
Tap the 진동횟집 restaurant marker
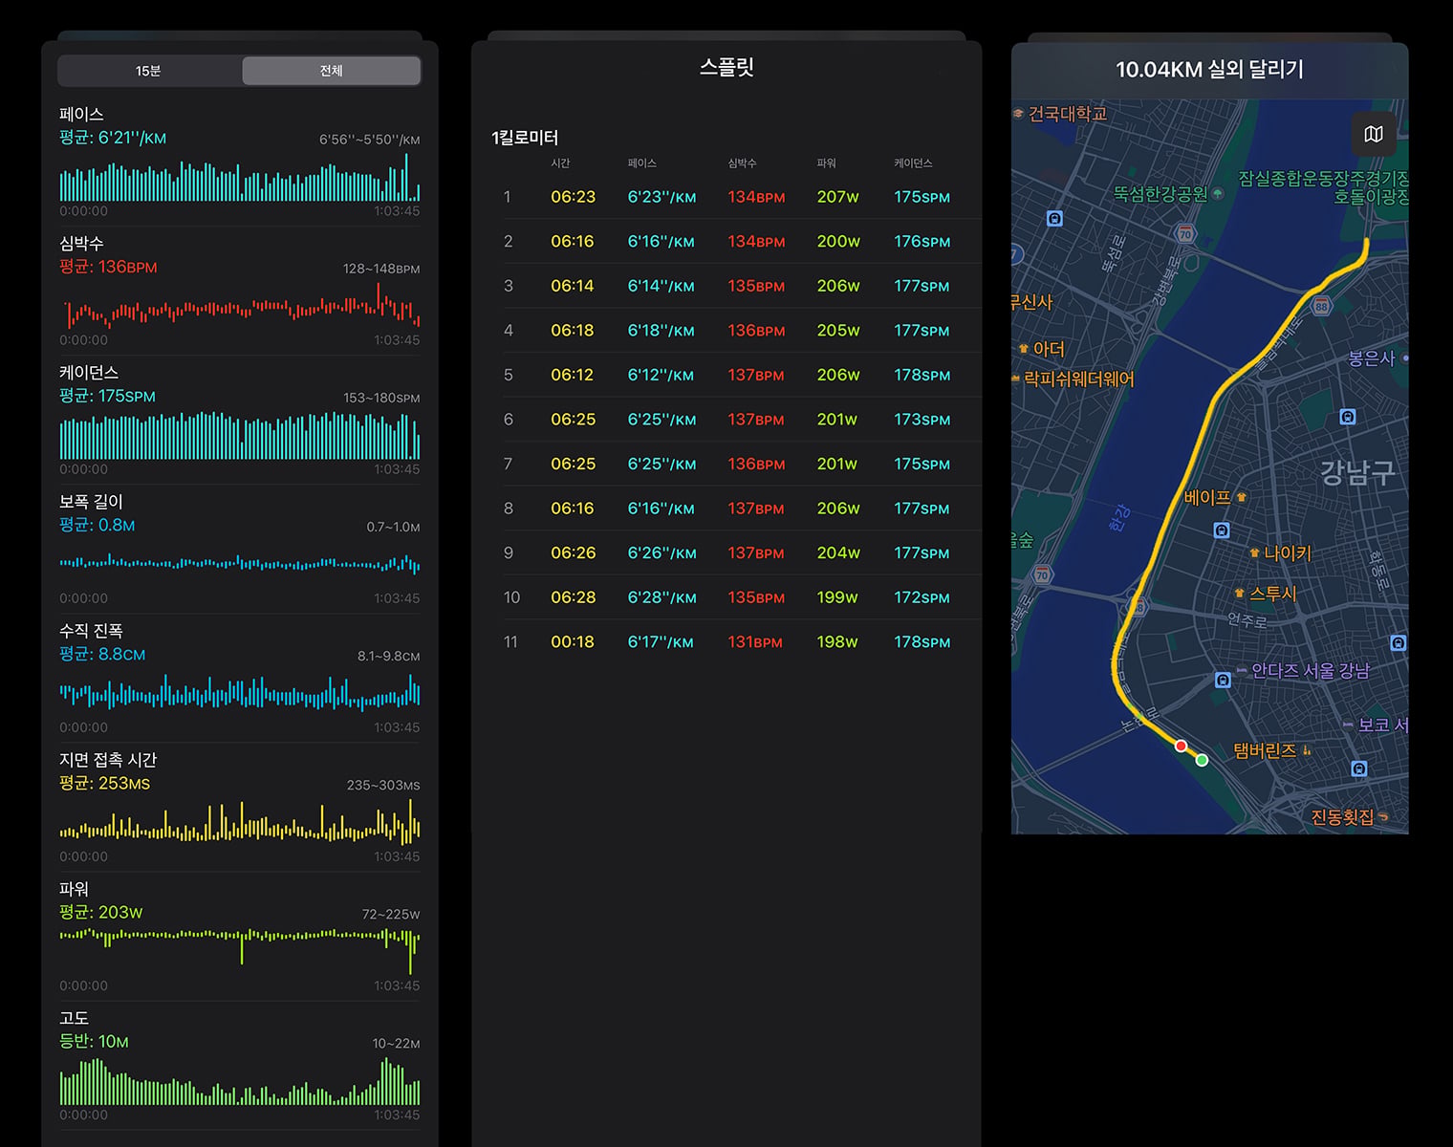[x=1350, y=816]
